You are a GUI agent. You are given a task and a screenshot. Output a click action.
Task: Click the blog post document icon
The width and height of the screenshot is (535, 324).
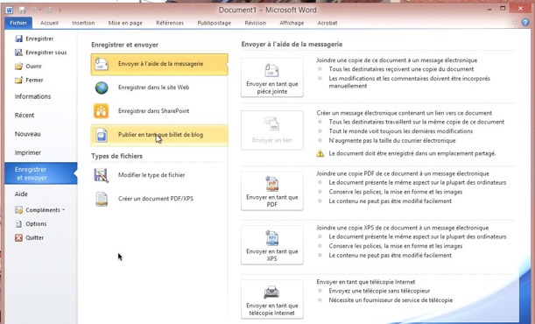click(x=102, y=135)
